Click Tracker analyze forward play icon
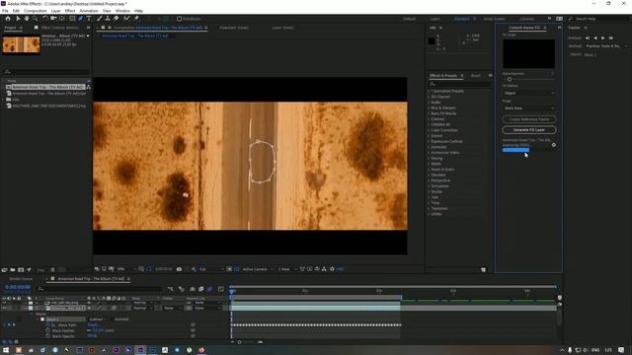632x355 pixels. click(x=603, y=37)
